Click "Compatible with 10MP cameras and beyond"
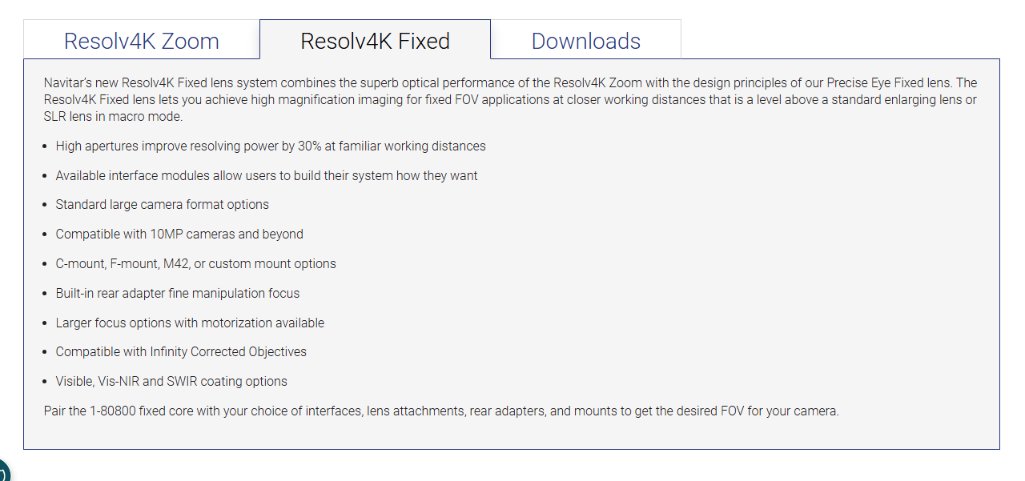The height and width of the screenshot is (481, 1025). (179, 234)
